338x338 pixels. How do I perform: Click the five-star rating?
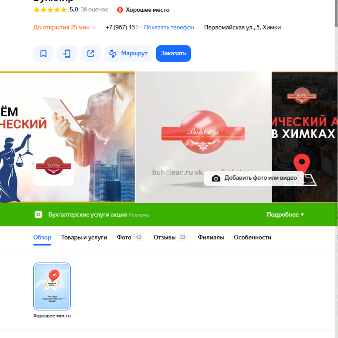point(50,10)
